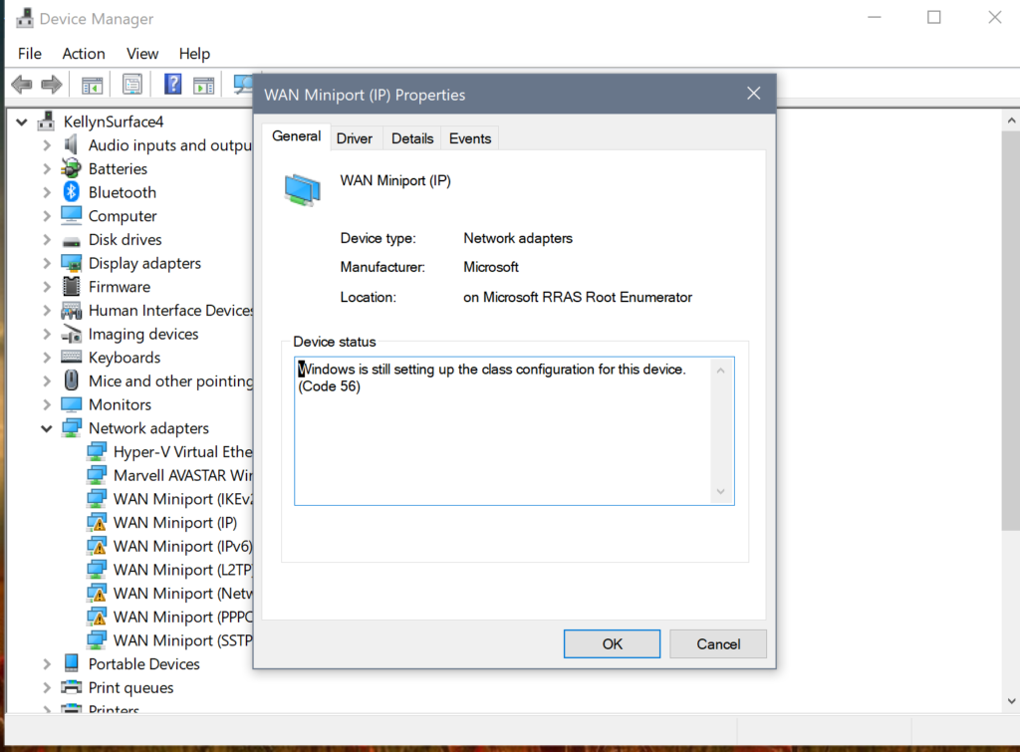Select the Computer category label
1020x752 pixels.
(123, 216)
